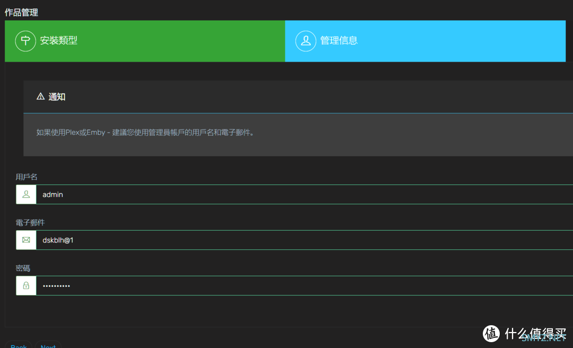The height and width of the screenshot is (348, 573).
Task: Click the 用戶名 field label
Action: coord(27,177)
